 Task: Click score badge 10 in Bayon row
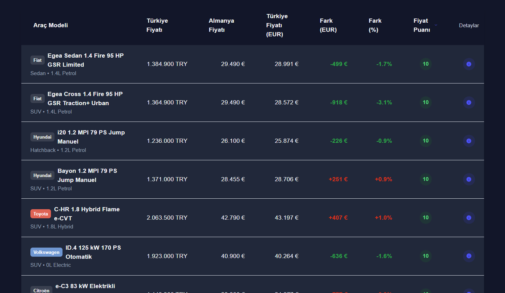pyautogui.click(x=426, y=179)
